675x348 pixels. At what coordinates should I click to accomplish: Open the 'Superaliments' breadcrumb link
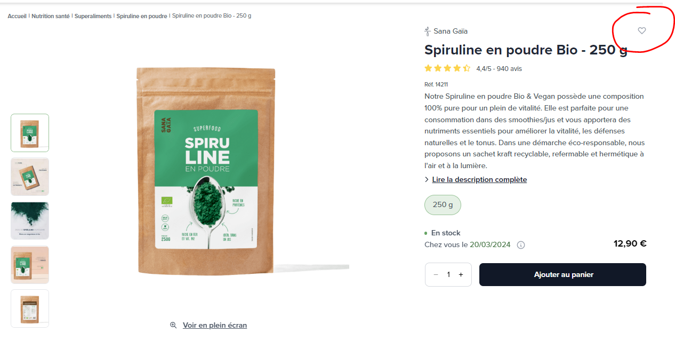[93, 16]
